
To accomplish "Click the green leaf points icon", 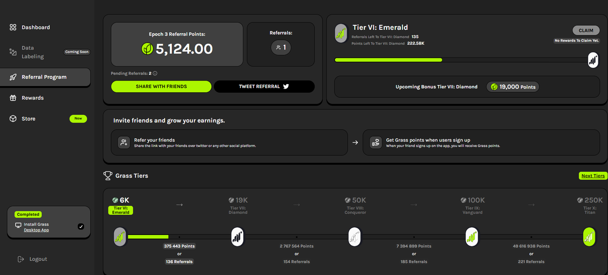I will click(147, 49).
